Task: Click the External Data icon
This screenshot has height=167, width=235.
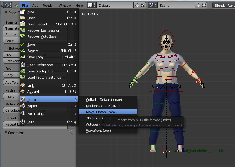Action: 23,114
